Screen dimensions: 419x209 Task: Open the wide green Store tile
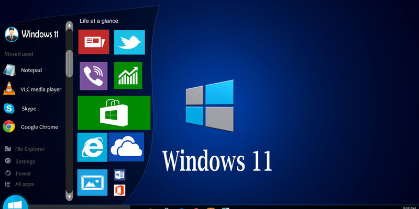coord(114,113)
